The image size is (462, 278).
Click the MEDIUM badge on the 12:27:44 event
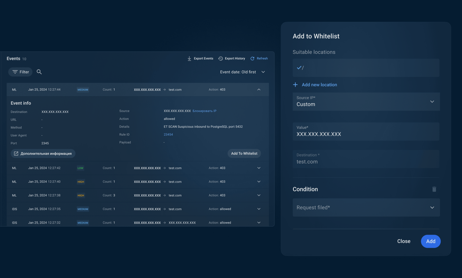tap(83, 90)
